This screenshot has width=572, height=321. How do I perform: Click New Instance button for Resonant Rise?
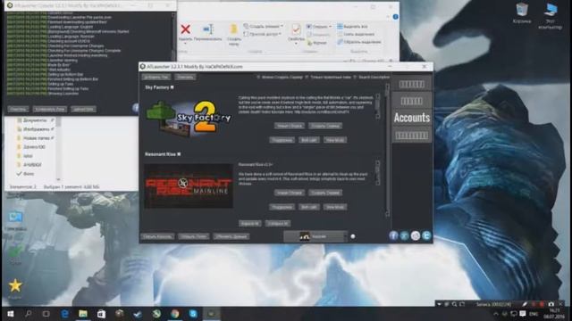[290, 193]
